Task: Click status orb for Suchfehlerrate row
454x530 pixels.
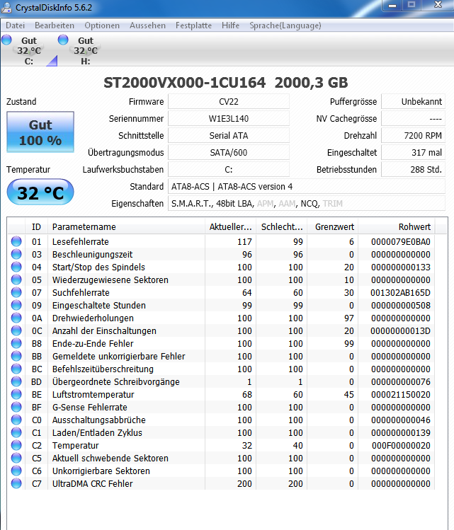Action: (x=16, y=292)
